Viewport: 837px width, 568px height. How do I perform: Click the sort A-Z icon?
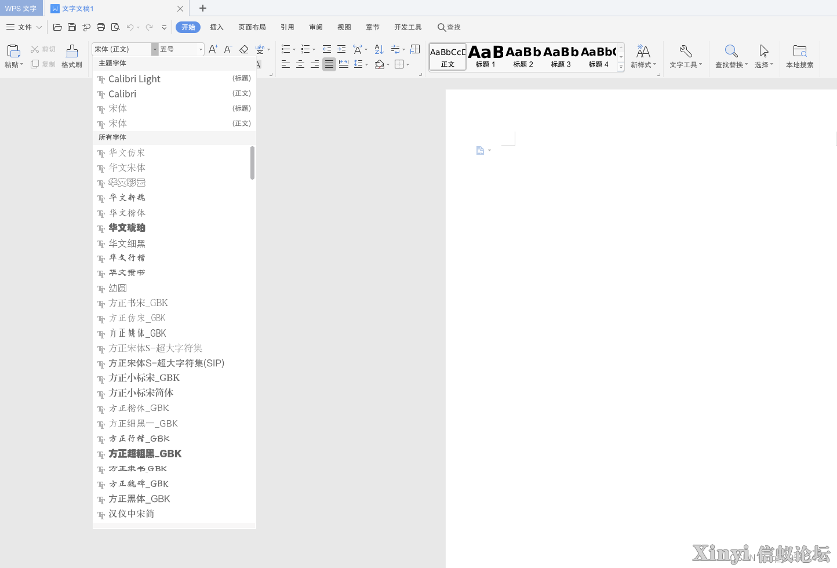click(x=379, y=49)
